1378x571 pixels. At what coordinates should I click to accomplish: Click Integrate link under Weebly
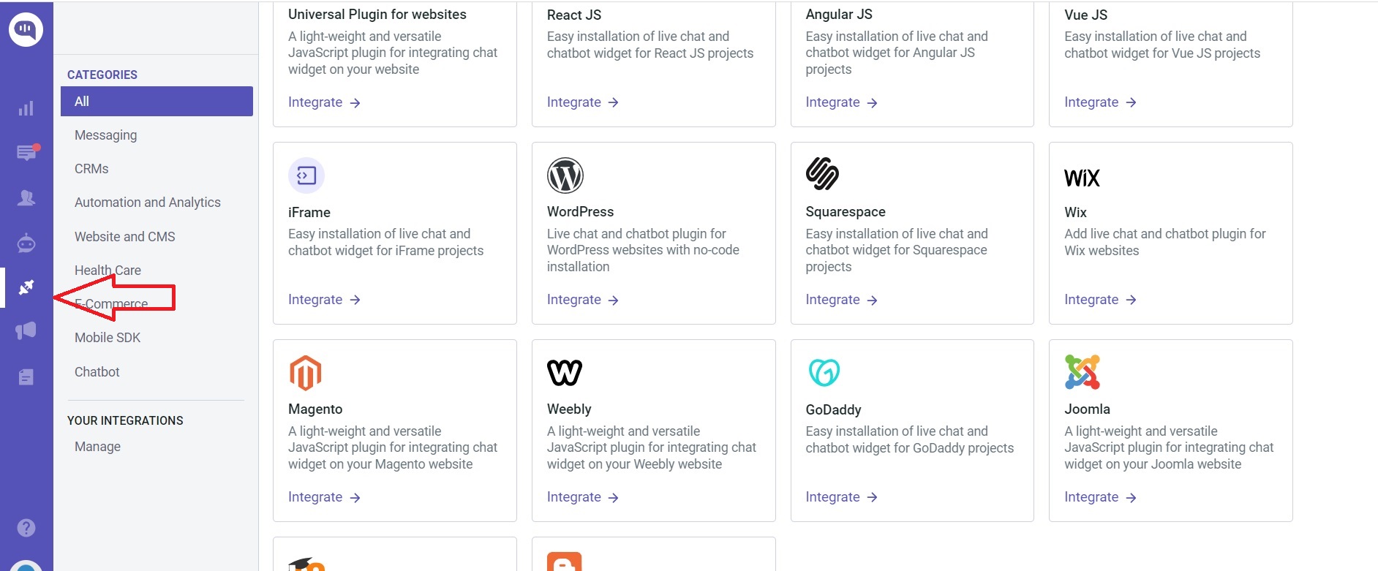(x=582, y=497)
